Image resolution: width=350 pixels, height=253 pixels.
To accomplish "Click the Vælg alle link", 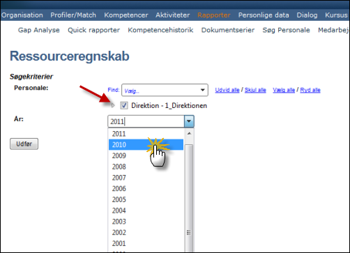I will pos(284,90).
